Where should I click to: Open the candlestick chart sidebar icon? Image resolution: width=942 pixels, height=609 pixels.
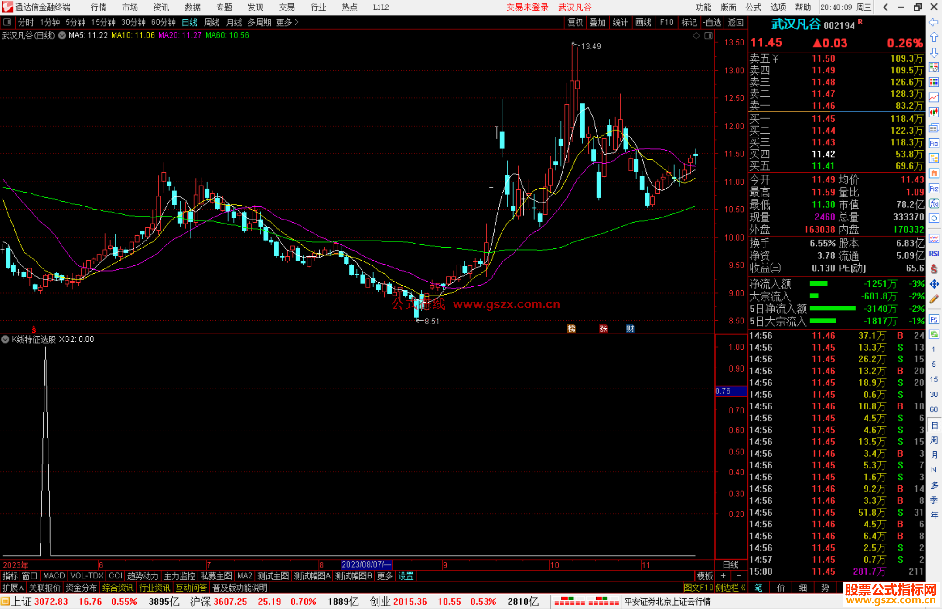pyautogui.click(x=934, y=113)
